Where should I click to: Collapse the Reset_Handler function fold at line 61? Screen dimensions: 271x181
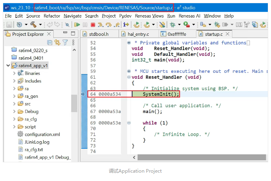[129, 77]
